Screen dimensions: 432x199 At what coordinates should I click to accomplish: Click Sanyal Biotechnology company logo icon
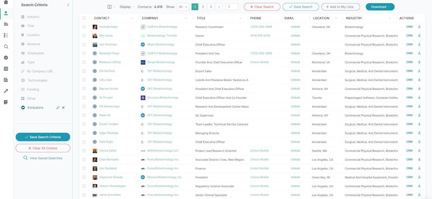click(143, 62)
